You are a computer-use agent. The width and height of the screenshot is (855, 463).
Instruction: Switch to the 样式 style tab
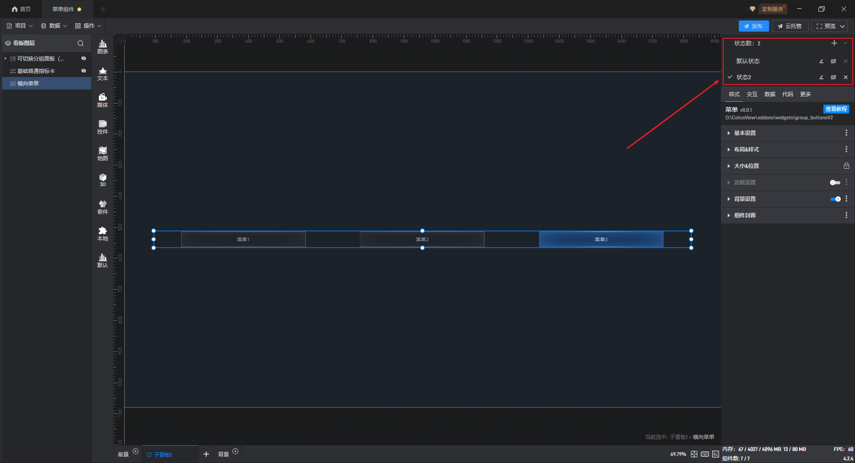point(734,94)
